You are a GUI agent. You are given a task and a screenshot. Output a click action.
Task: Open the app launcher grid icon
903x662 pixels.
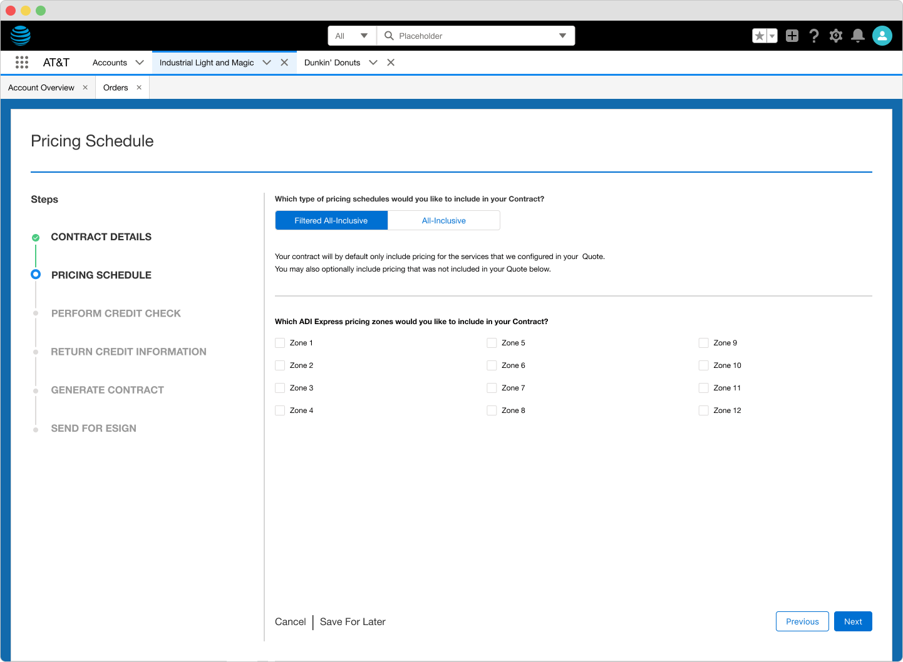click(x=22, y=62)
